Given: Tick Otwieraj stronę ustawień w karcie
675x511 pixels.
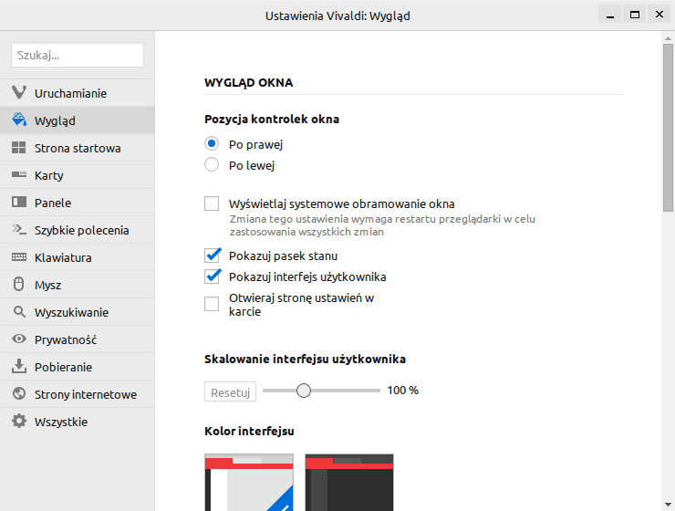Looking at the screenshot, I should coord(212,304).
